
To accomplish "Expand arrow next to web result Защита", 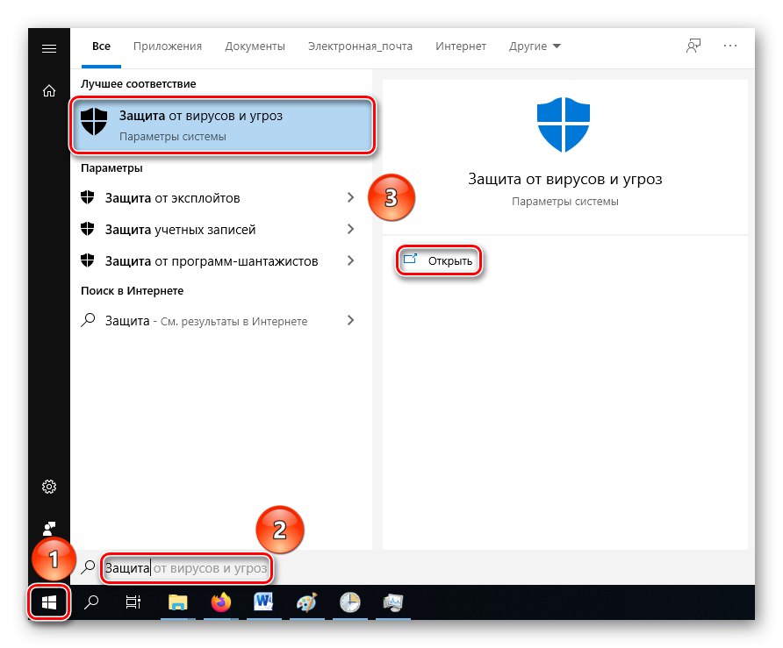I will 350,321.
